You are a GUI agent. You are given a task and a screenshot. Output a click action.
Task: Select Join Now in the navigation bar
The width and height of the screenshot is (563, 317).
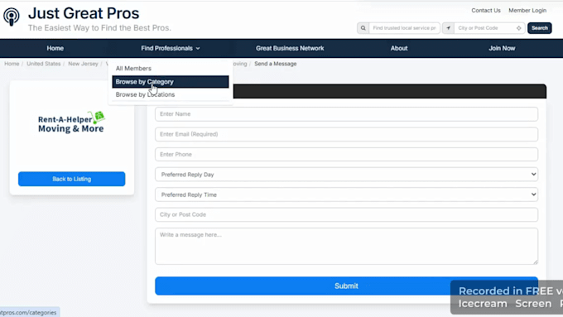tap(502, 48)
